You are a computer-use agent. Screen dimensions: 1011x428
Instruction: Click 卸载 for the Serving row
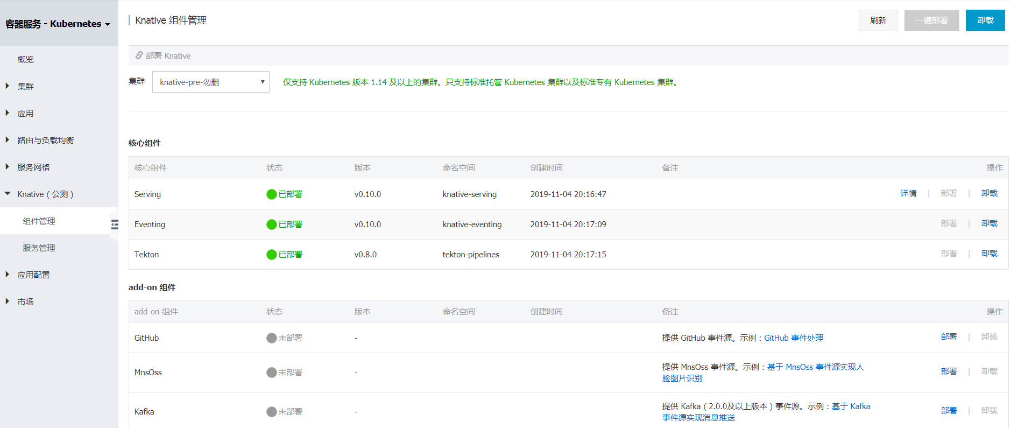coord(989,193)
